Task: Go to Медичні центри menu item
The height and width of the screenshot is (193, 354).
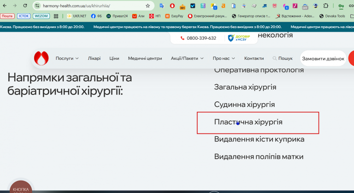Action: pyautogui.click(x=145, y=58)
